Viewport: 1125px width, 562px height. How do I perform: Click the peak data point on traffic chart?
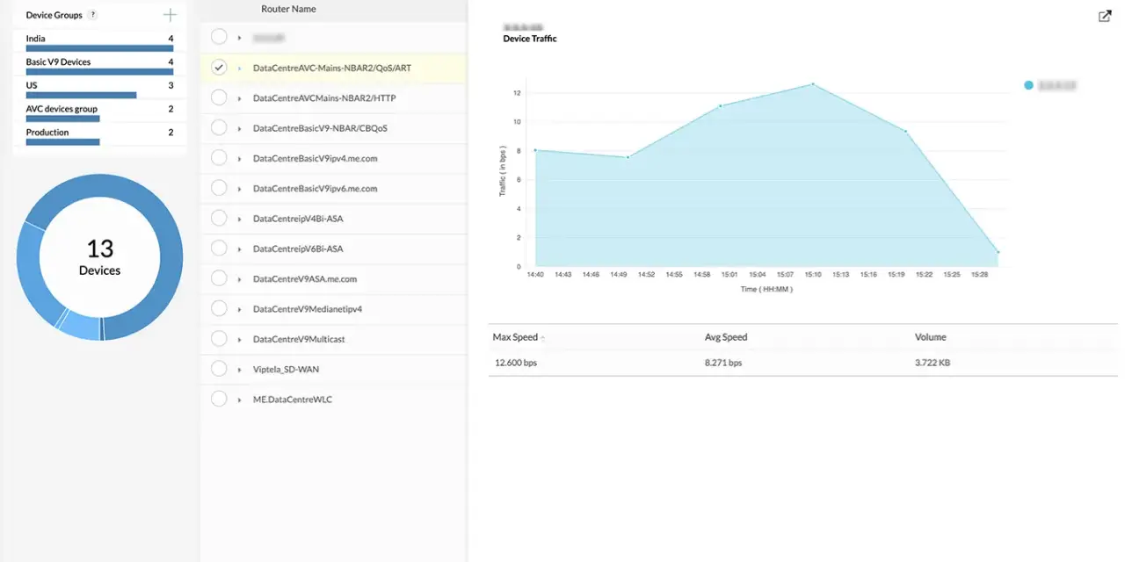click(x=813, y=84)
